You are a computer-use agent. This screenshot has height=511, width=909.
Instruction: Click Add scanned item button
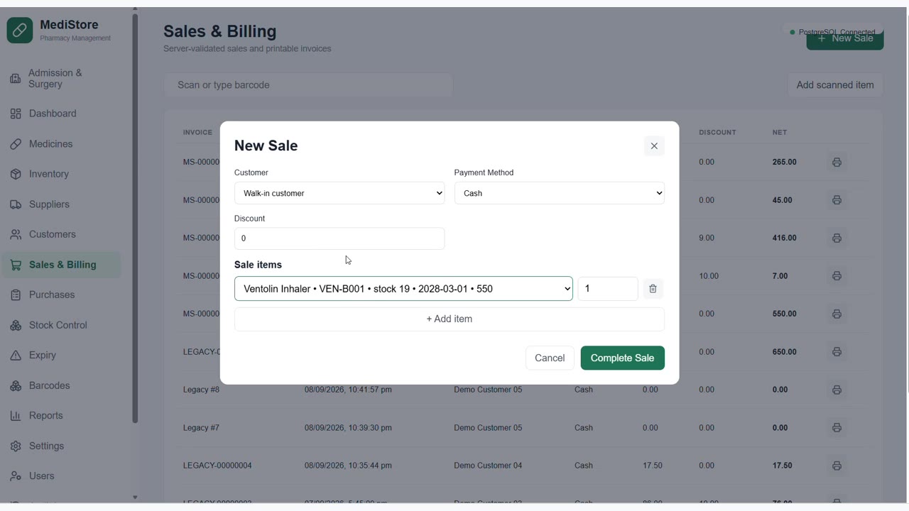point(835,85)
